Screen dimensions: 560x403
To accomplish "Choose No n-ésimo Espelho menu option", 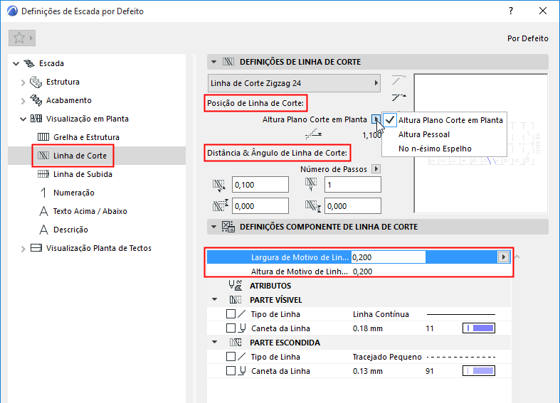I will (x=444, y=149).
